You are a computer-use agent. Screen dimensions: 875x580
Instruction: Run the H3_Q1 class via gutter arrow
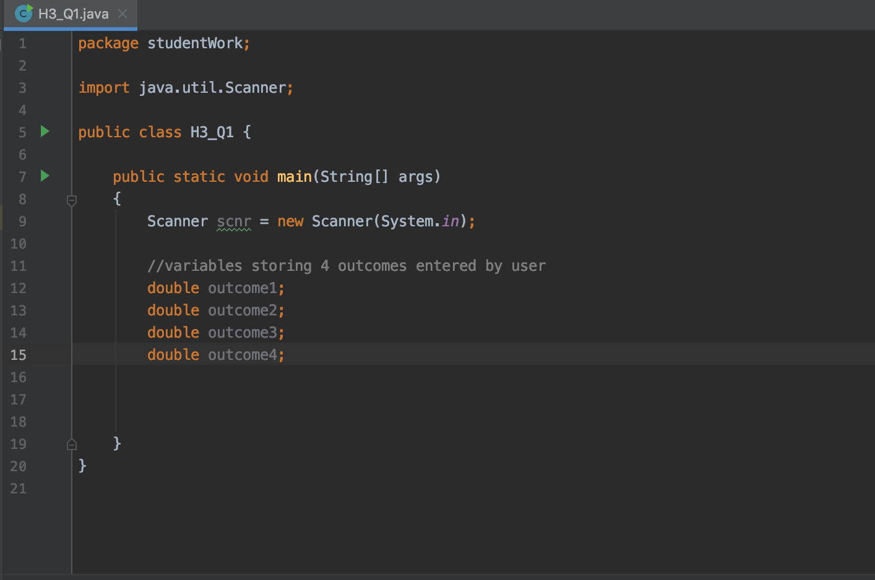[43, 132]
